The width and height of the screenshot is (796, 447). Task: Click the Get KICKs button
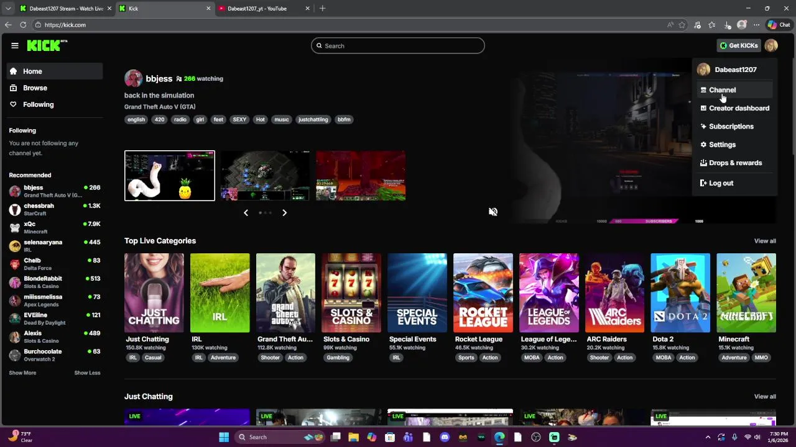(739, 45)
